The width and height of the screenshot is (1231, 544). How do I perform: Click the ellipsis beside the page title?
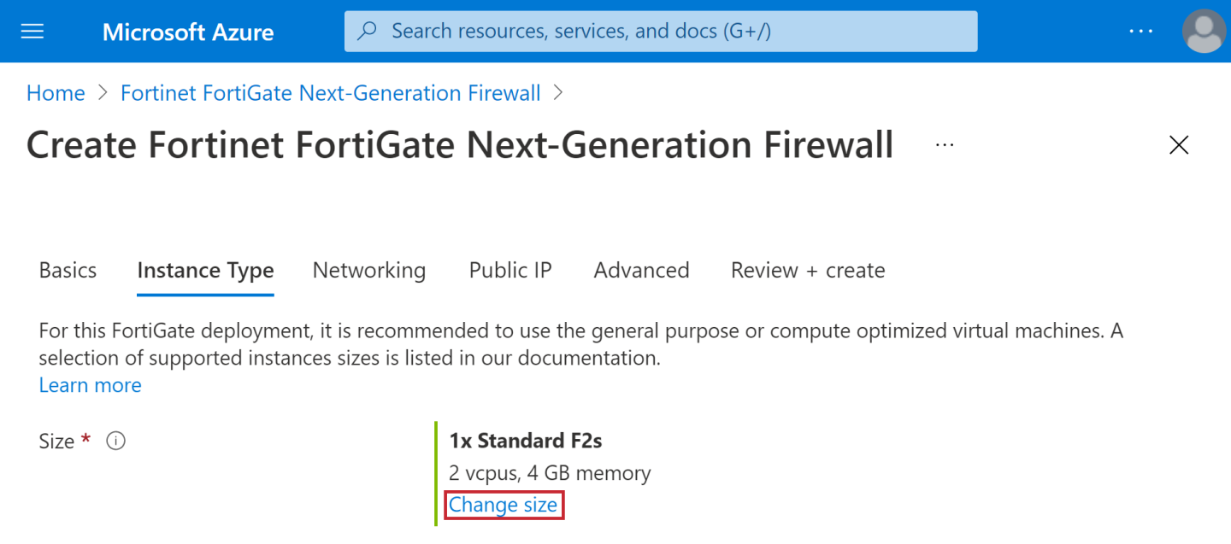click(x=945, y=145)
